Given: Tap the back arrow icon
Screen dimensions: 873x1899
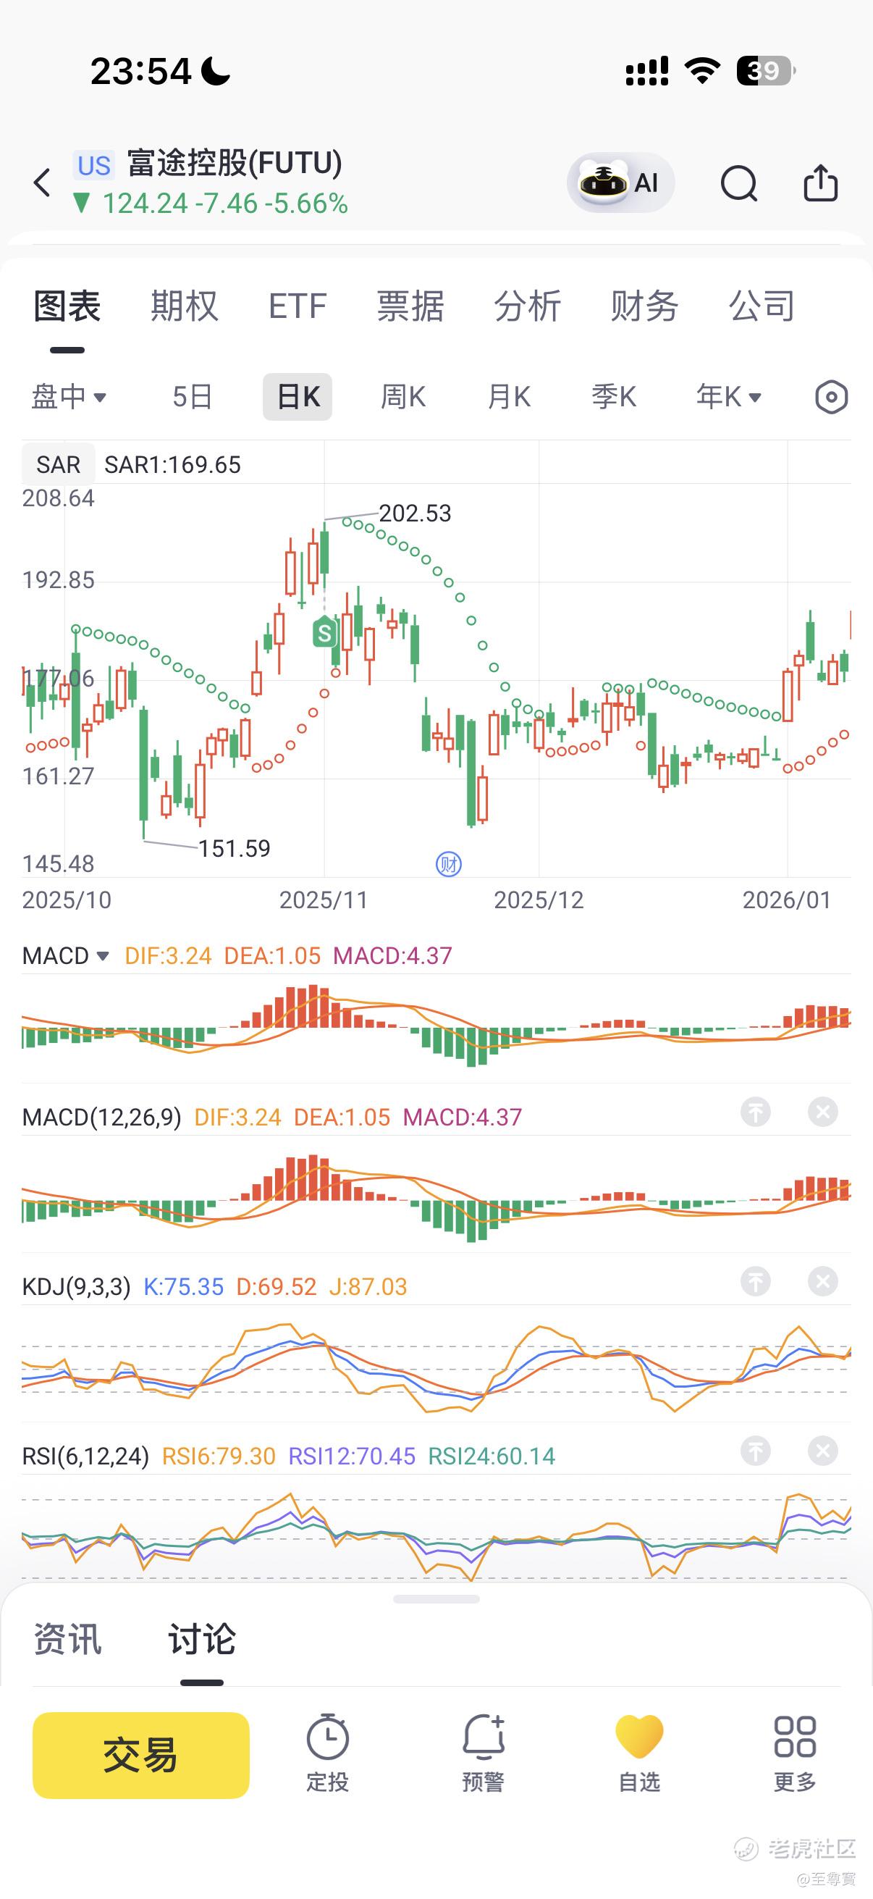Looking at the screenshot, I should [43, 183].
